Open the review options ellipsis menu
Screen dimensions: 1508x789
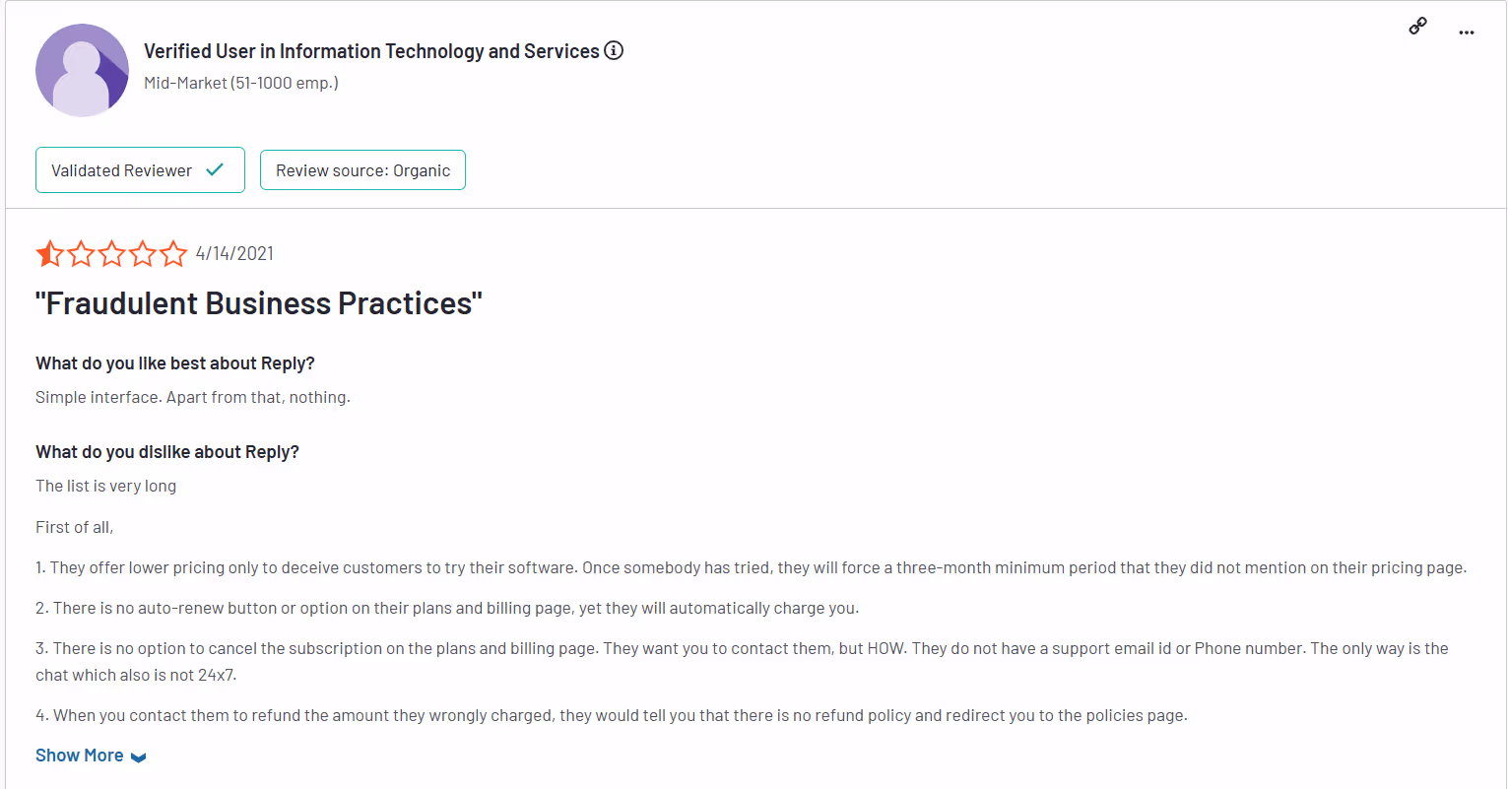(1467, 33)
